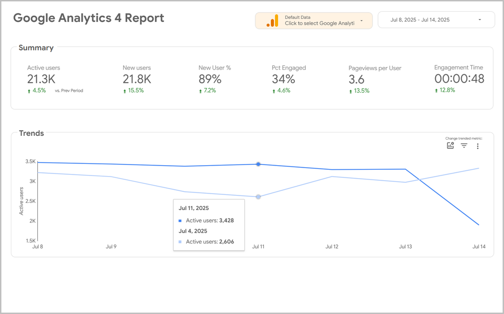Viewport: 504px width, 314px height.
Task: Select the change trended metric chart icon
Action: 450,145
